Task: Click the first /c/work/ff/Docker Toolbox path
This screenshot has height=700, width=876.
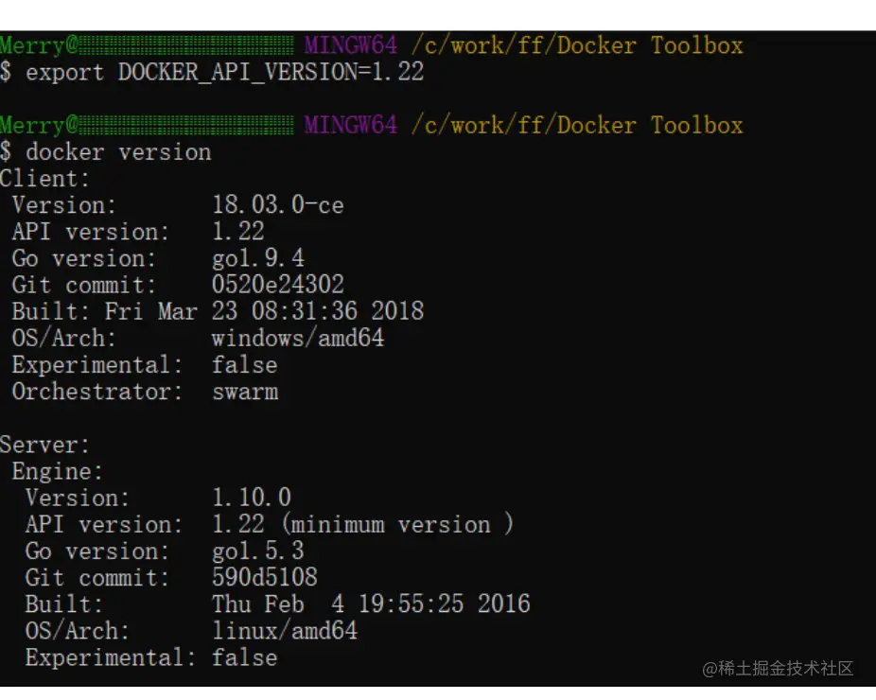Action: (577, 45)
